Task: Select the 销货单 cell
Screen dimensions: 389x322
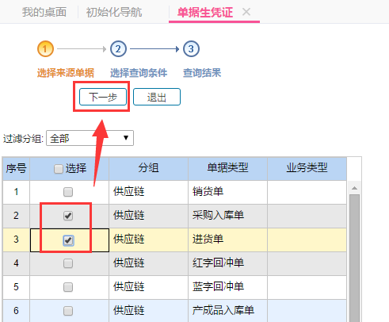Action: click(x=227, y=192)
